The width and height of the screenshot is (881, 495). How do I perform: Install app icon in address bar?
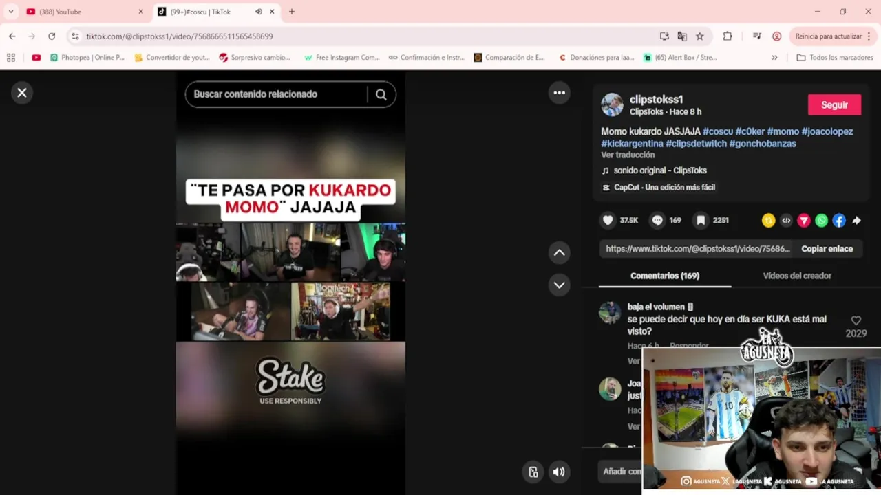(x=664, y=36)
